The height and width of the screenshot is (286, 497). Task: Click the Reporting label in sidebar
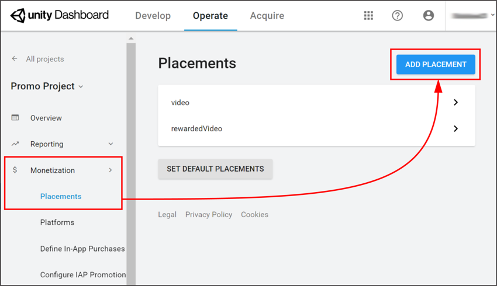(x=47, y=144)
